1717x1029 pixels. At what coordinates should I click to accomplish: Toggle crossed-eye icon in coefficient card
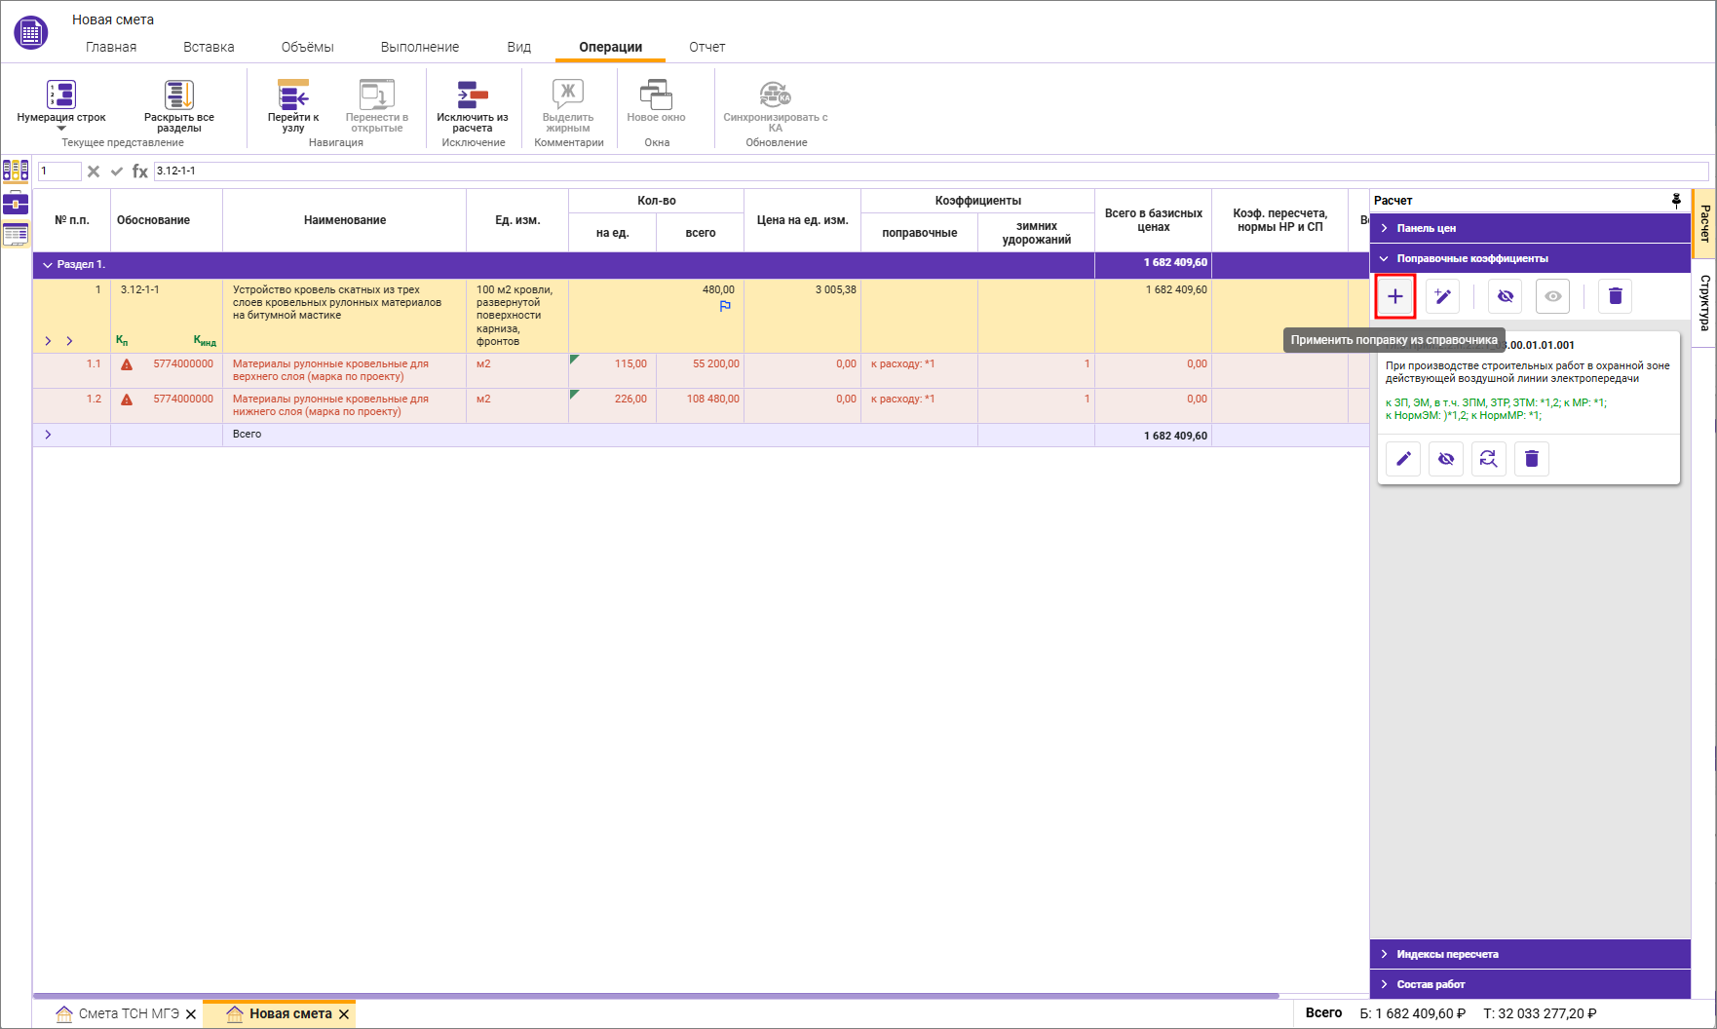click(x=1446, y=459)
